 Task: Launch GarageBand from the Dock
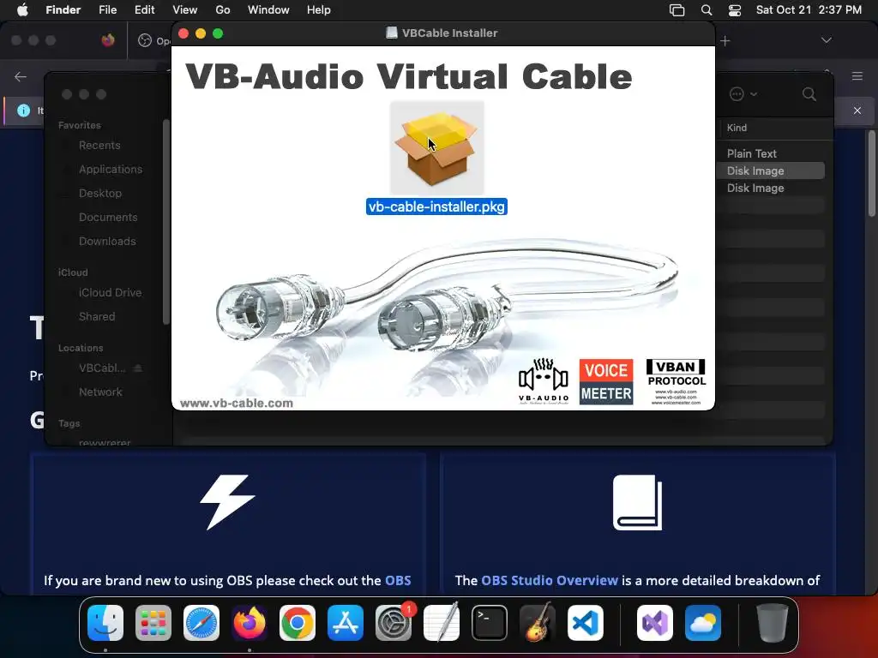(x=538, y=623)
